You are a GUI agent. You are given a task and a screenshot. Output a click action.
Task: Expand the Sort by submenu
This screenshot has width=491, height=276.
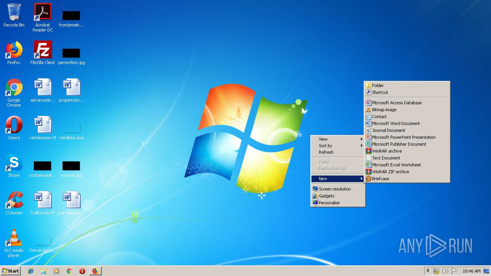coord(338,146)
